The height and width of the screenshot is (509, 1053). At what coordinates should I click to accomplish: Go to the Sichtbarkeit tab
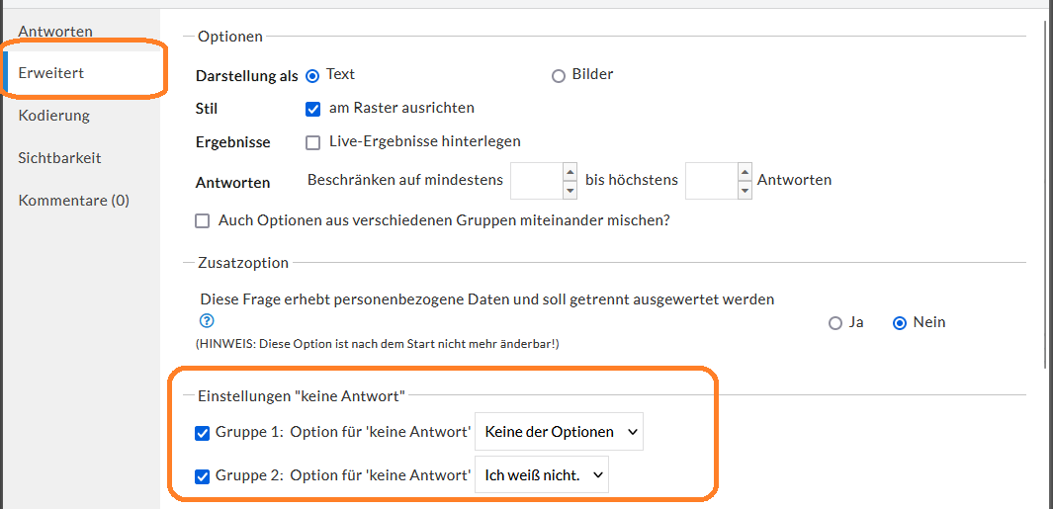(59, 158)
